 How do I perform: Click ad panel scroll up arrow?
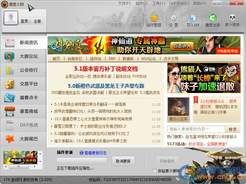pos(40,154)
